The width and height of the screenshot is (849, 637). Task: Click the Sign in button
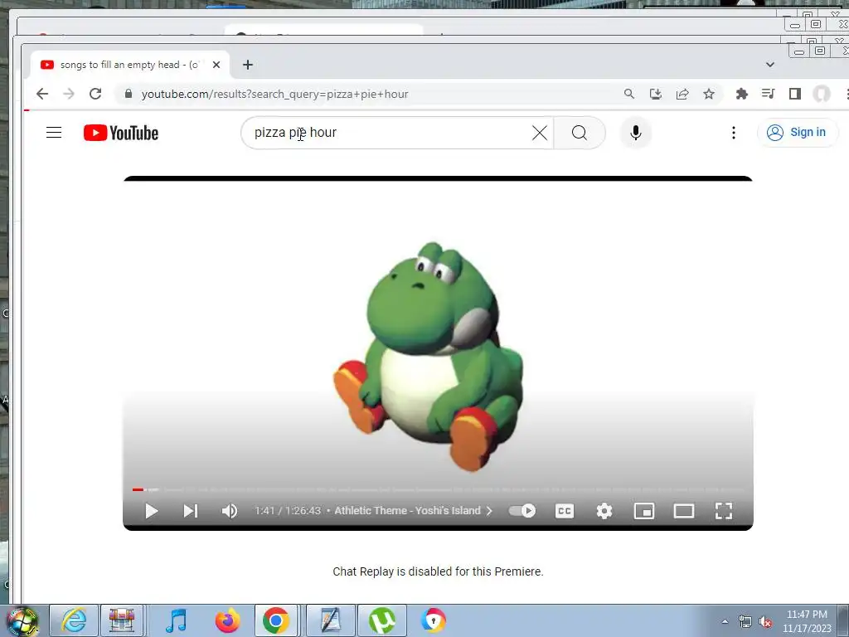click(797, 133)
